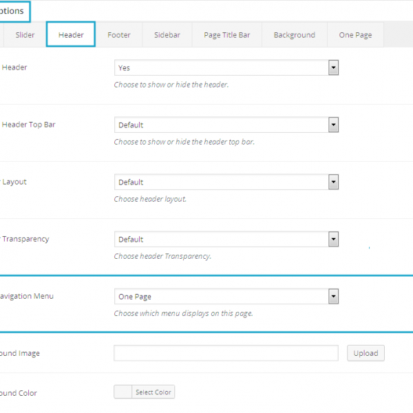Open the Footer tab

tap(119, 35)
